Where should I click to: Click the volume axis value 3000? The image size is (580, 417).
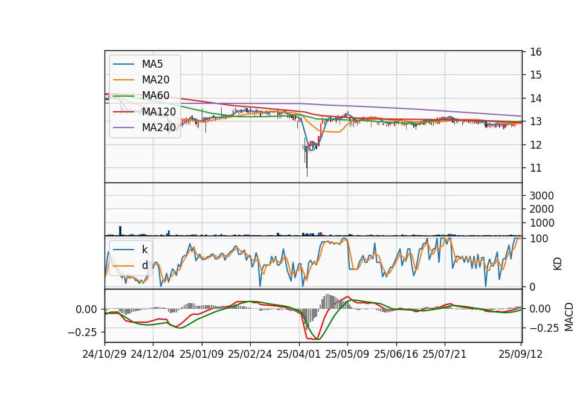tap(541, 196)
